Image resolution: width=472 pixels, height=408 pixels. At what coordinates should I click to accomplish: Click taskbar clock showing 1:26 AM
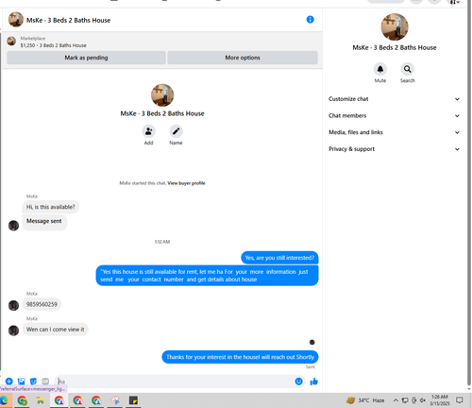pos(439,400)
